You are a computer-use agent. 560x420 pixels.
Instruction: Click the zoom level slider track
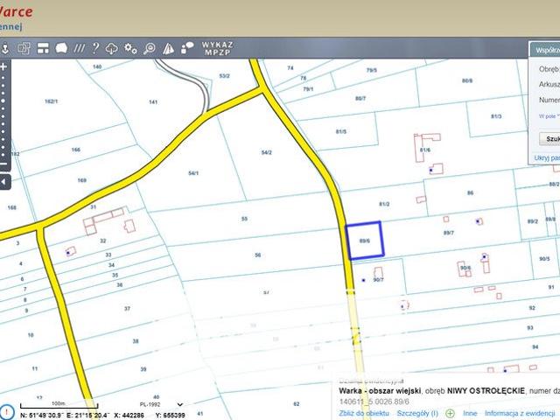click(4, 114)
